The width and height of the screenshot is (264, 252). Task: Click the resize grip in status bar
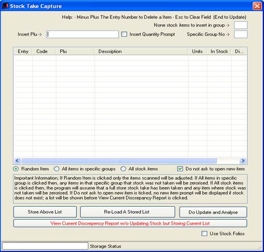coord(259,248)
